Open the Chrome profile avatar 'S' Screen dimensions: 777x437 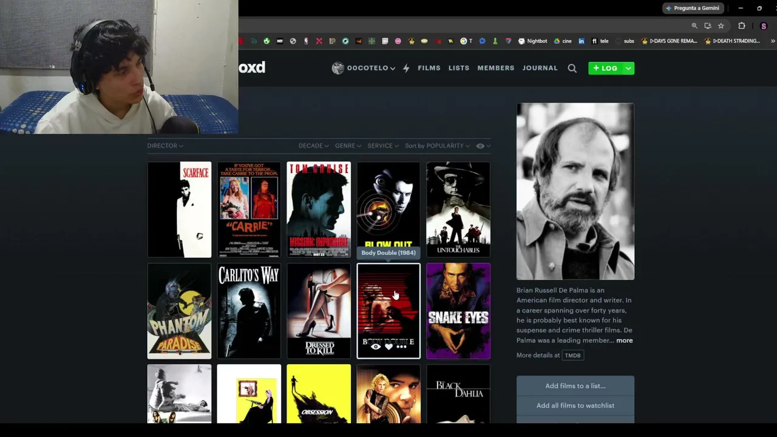pos(764,26)
